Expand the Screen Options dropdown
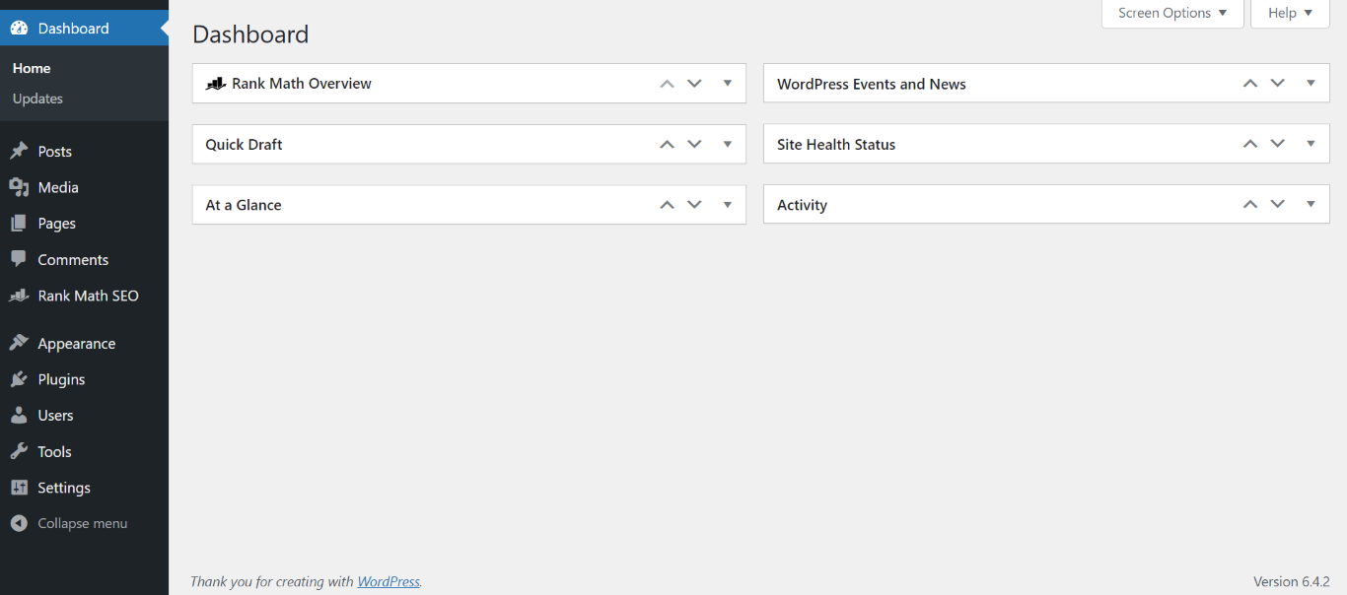Screen dimensions: 1347x595 click(1172, 13)
